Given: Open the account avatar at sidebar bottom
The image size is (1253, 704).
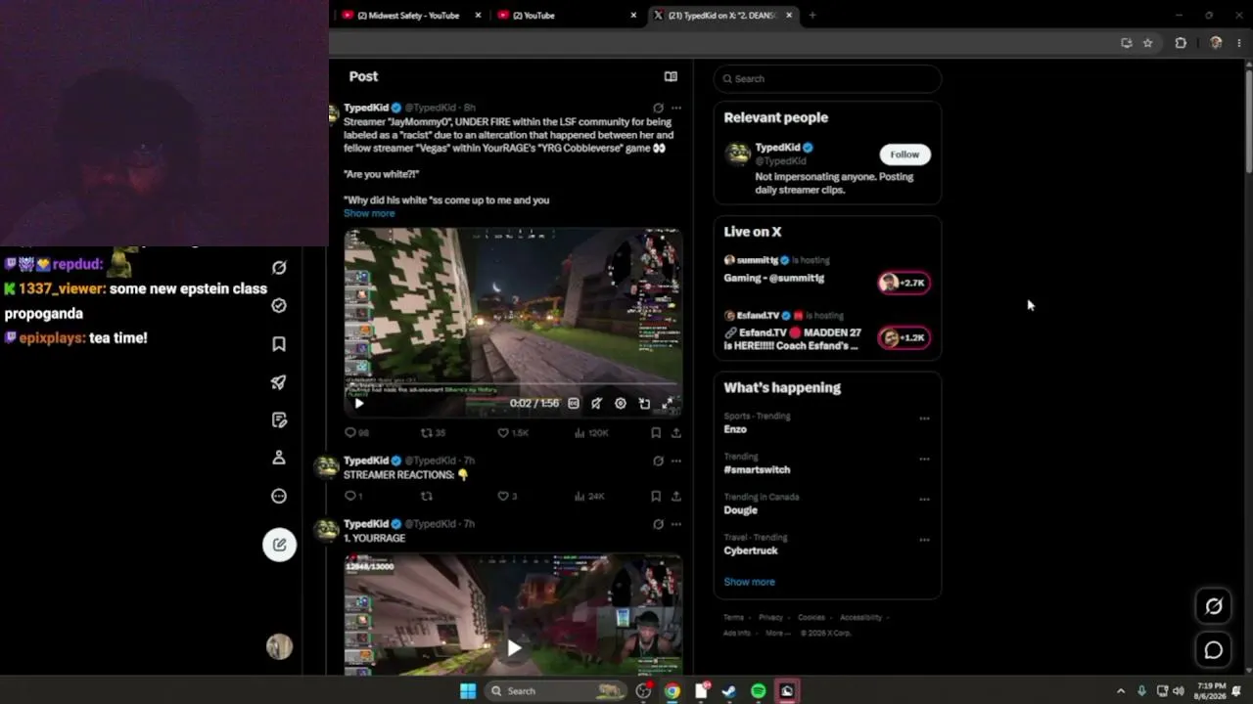Looking at the screenshot, I should [x=279, y=646].
